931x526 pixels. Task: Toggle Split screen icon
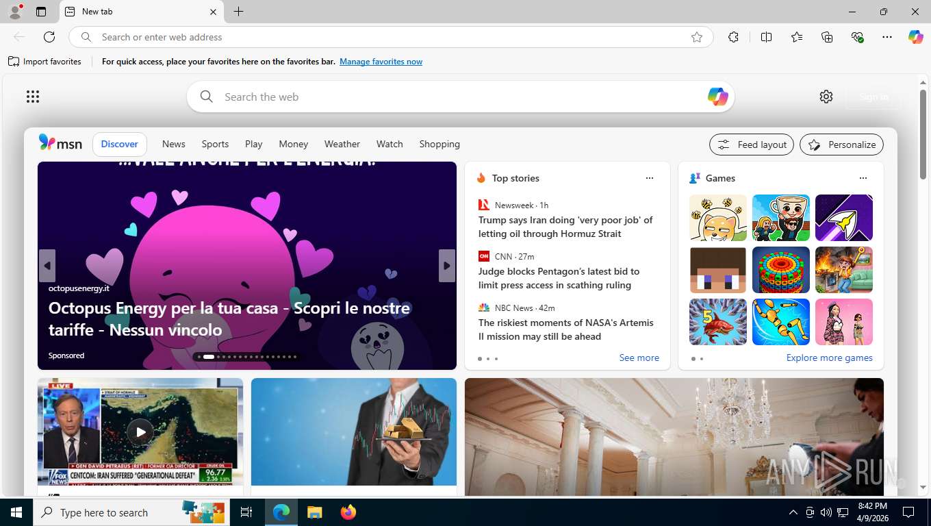coord(766,37)
